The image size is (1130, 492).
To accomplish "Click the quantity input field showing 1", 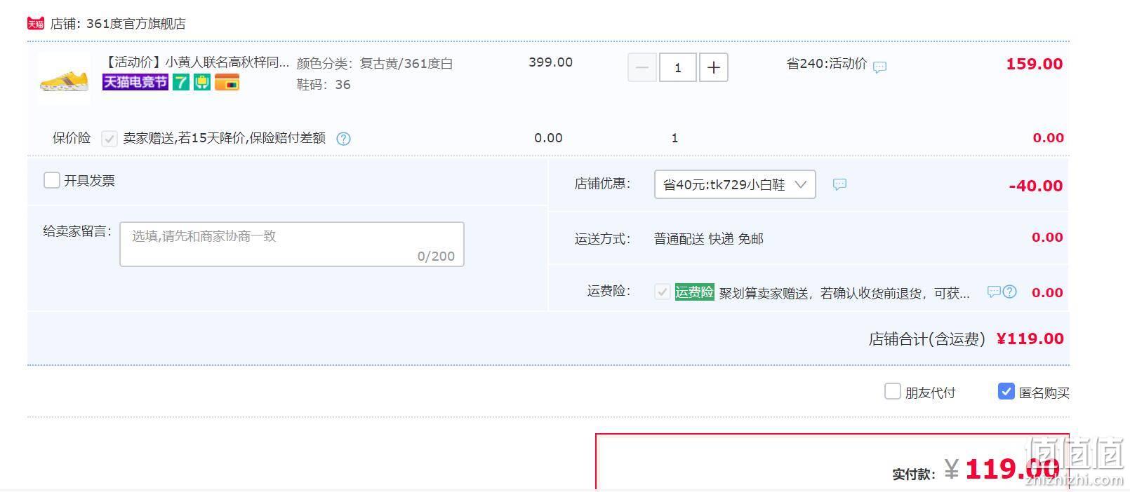I will coord(677,67).
